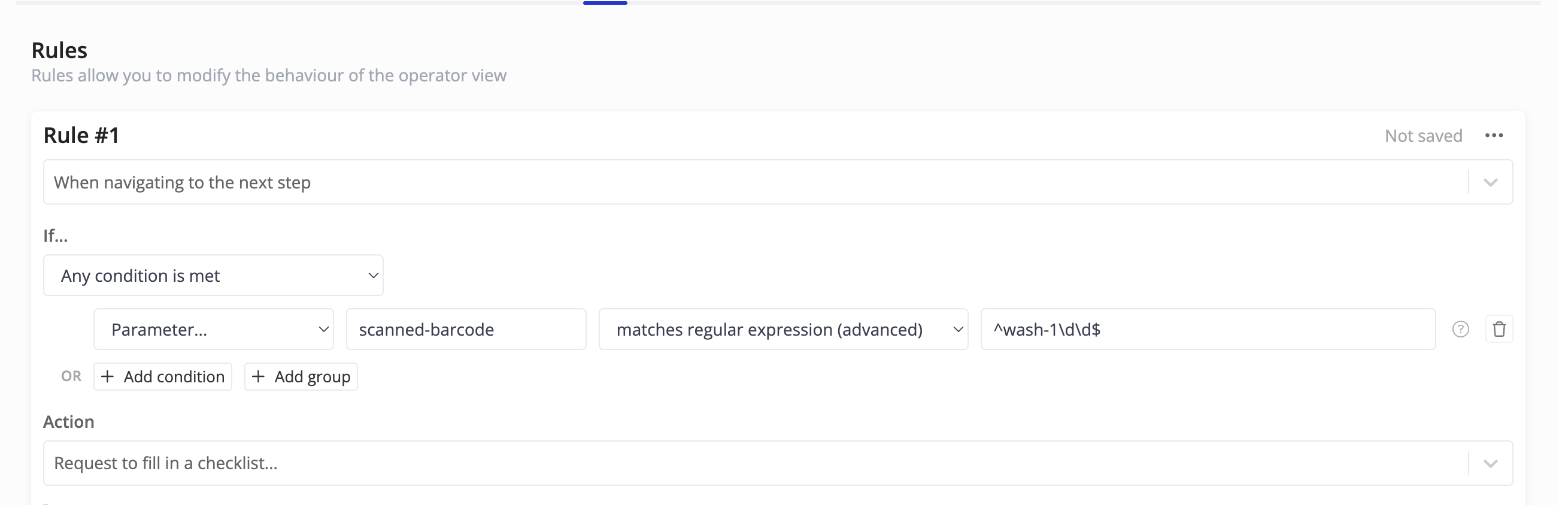Click the help icon beside the regex field

(x=1461, y=329)
